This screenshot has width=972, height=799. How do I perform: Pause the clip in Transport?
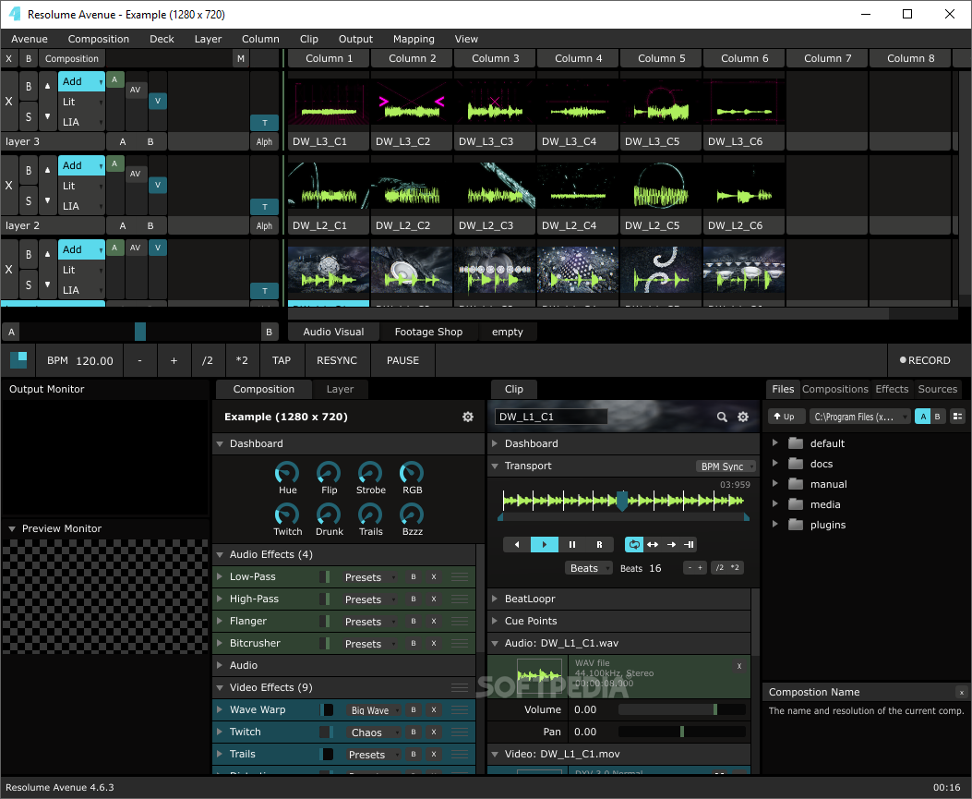(572, 545)
